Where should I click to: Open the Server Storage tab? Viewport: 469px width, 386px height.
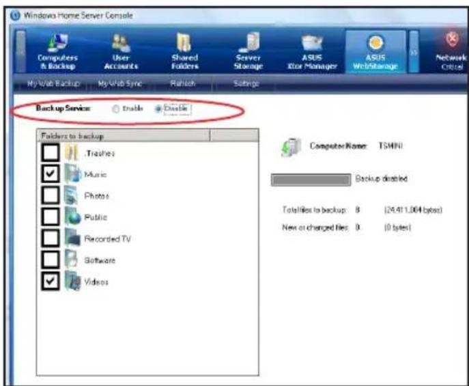coord(248,52)
